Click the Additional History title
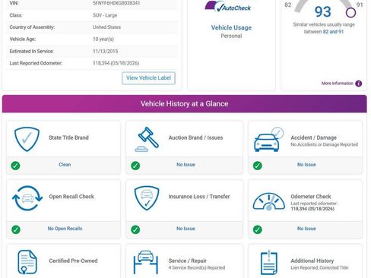The height and width of the screenshot is (278, 371). (x=312, y=261)
